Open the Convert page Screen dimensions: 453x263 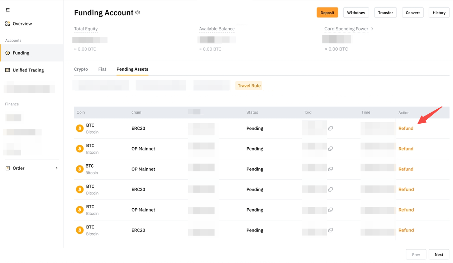(x=413, y=13)
